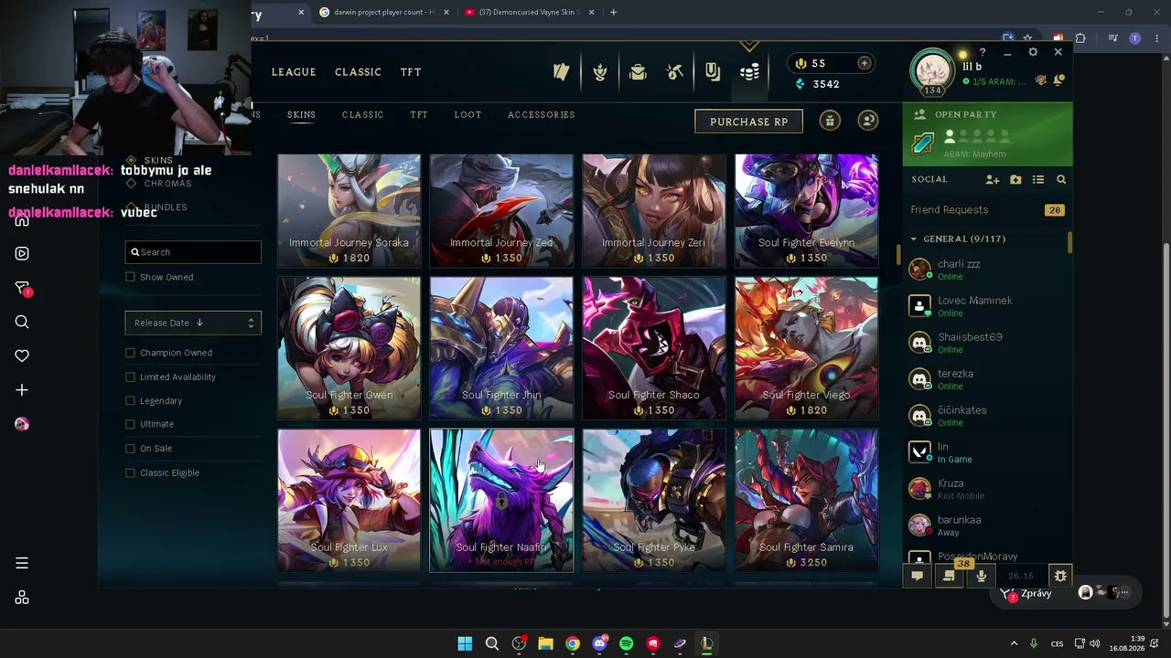Image resolution: width=1171 pixels, height=658 pixels.
Task: Click the bug report icon
Action: (x=1060, y=576)
